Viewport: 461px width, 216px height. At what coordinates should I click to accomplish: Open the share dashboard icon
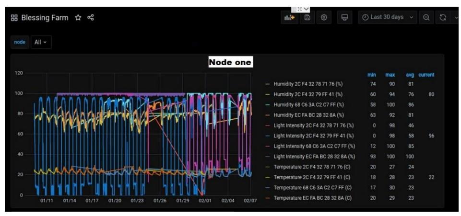tap(91, 18)
